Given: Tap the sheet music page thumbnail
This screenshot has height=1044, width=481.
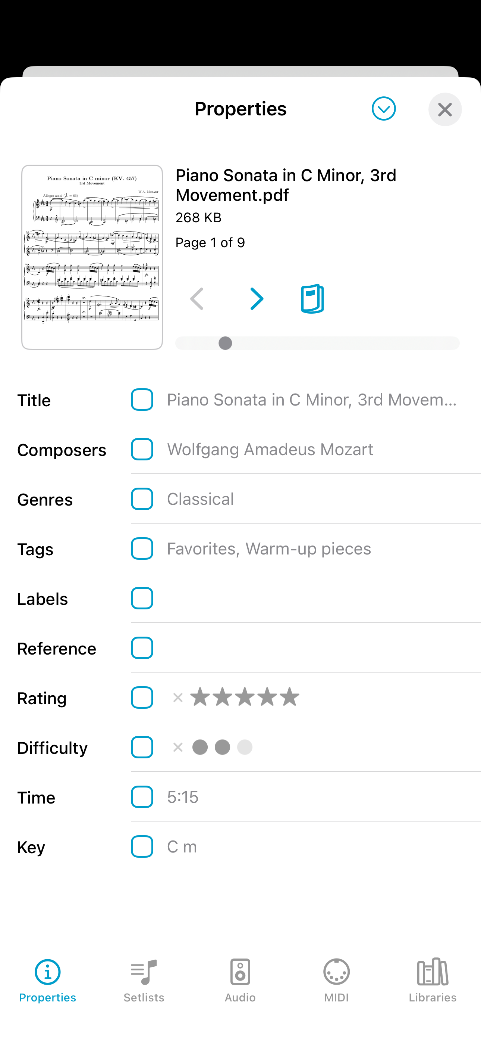Looking at the screenshot, I should pyautogui.click(x=92, y=257).
